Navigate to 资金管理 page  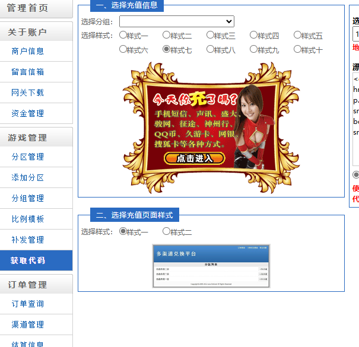pyautogui.click(x=28, y=113)
